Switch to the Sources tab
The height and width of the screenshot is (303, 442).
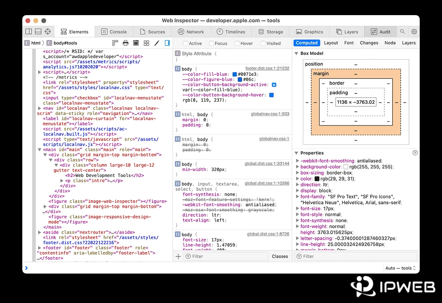point(153,31)
